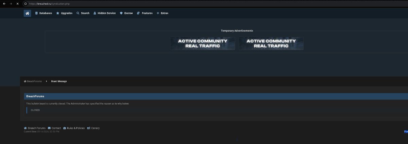Screen dimensions: 408x144
Task: Click the breadcrumb home icon
Action: pos(25,82)
